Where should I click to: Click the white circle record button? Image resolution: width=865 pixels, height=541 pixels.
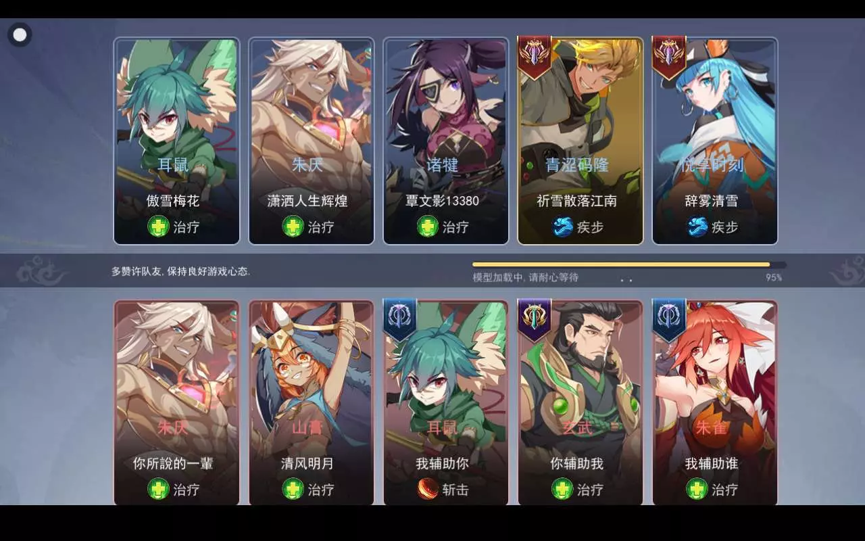(20, 34)
